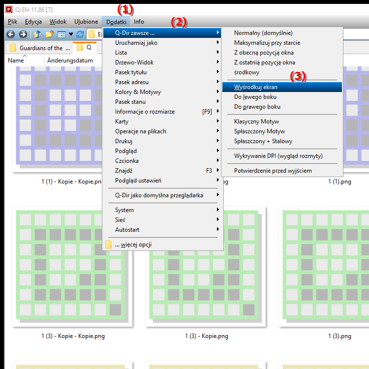Click the Dodatki menu
The height and width of the screenshot is (369, 369).
point(116,22)
